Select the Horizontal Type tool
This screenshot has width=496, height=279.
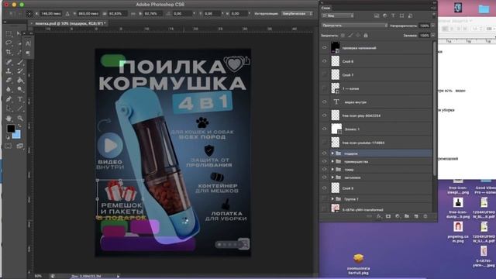click(x=20, y=99)
